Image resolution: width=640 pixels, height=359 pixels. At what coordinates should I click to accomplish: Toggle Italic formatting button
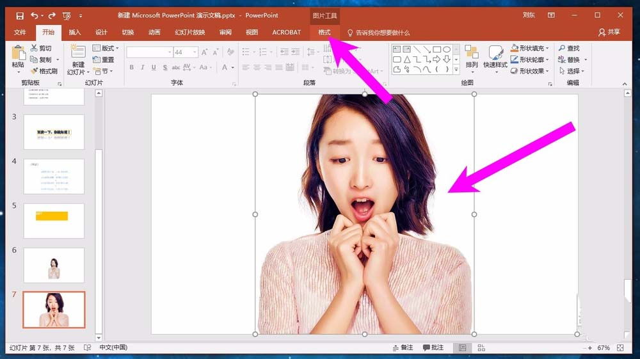coord(142,68)
